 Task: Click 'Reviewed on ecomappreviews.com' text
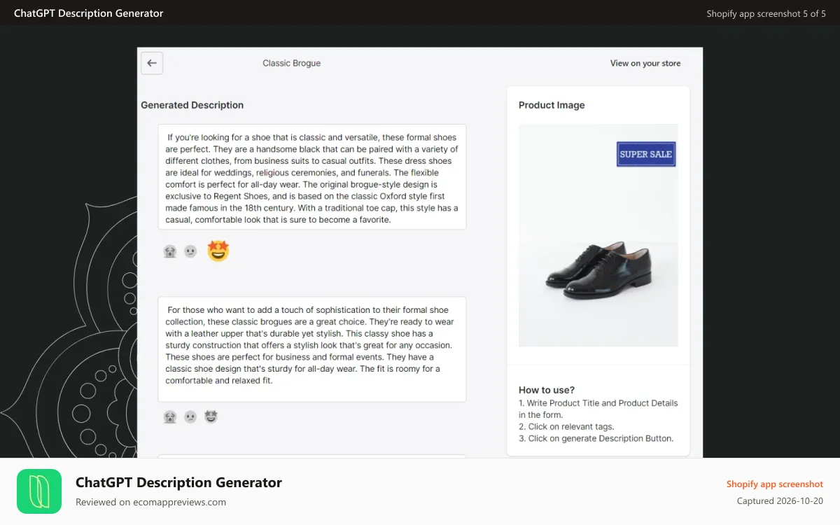click(x=151, y=502)
